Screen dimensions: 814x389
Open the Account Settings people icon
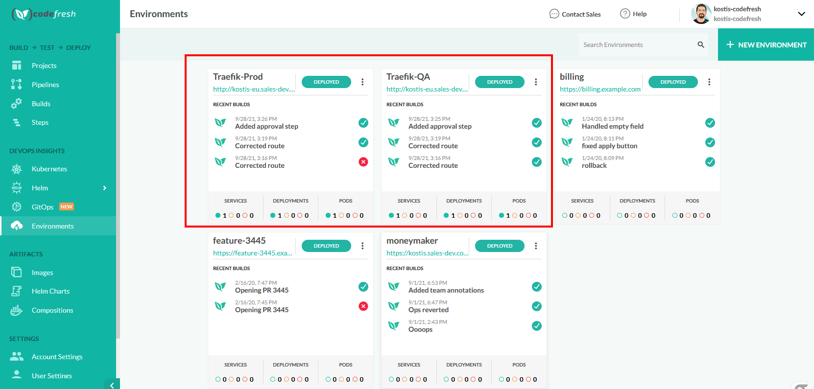(x=17, y=356)
